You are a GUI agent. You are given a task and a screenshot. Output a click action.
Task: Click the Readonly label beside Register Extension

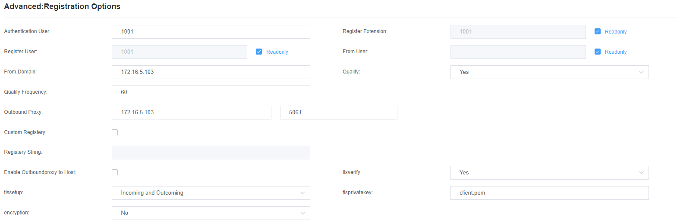pos(616,32)
